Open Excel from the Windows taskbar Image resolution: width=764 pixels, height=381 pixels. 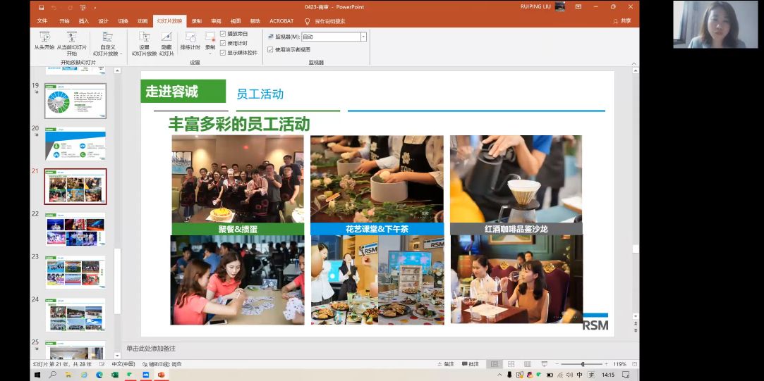[x=114, y=375]
